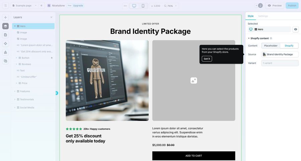This screenshot has width=301, height=161.
Task: Switch to the Settings tab
Action: (x=263, y=16)
